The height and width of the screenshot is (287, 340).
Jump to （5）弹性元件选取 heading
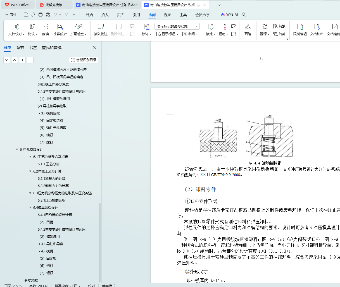coord(53,128)
